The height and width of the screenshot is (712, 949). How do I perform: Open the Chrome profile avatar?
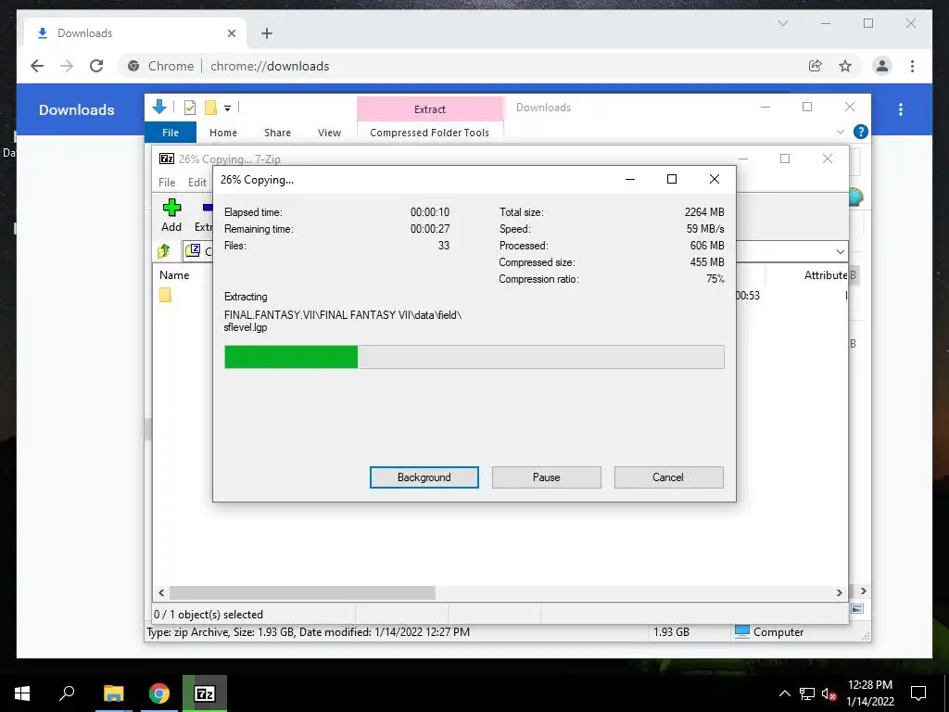[x=882, y=66]
